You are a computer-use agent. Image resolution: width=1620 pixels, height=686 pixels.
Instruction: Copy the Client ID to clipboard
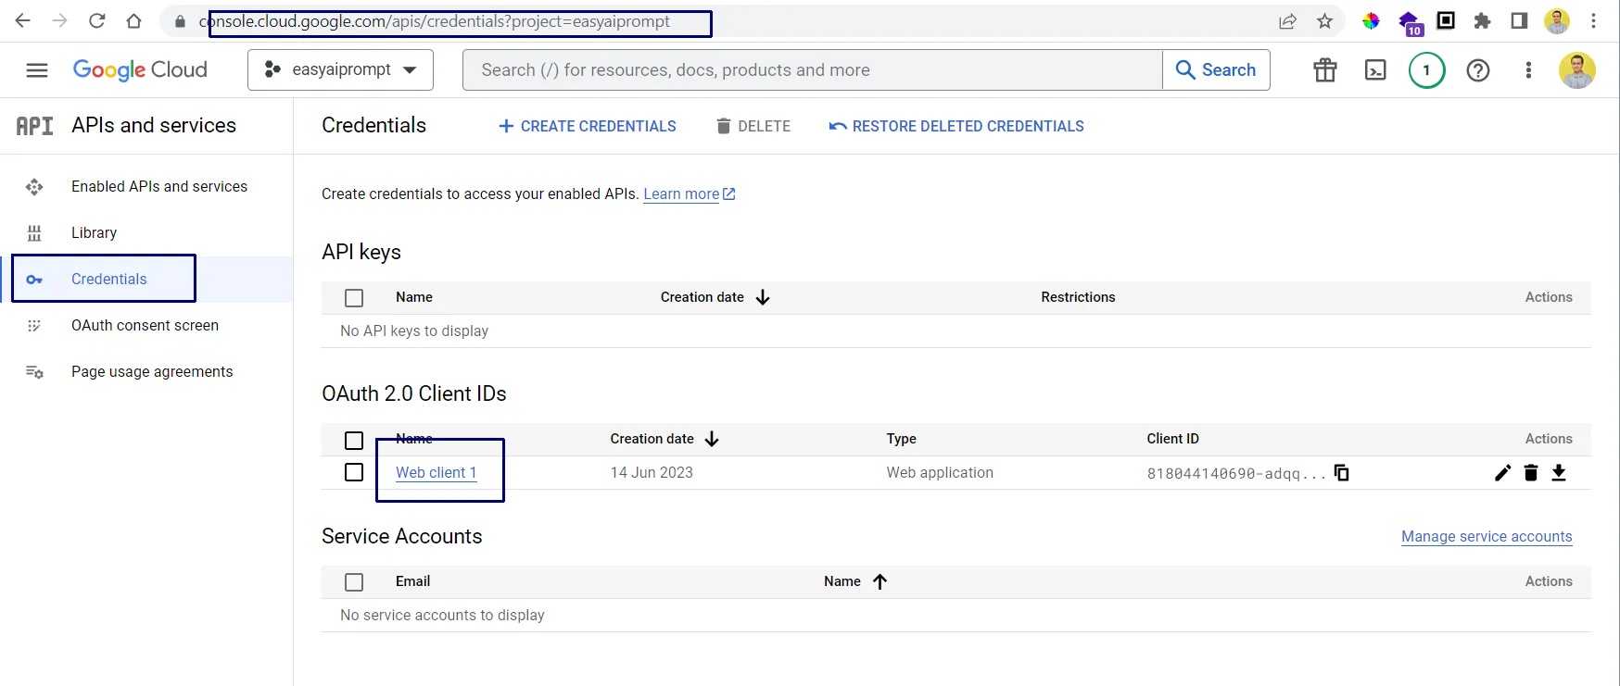click(1341, 472)
